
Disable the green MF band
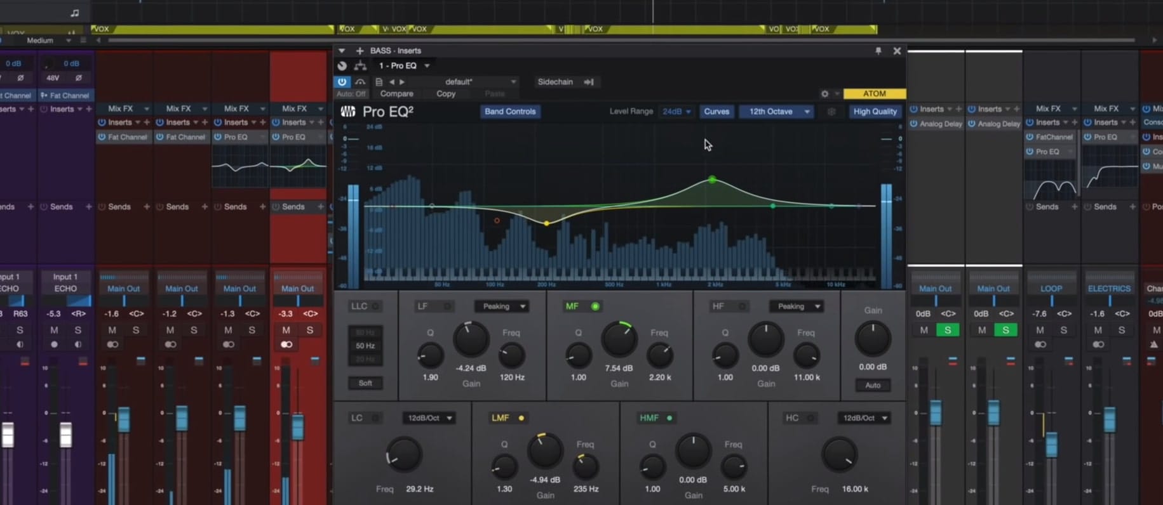click(x=595, y=306)
